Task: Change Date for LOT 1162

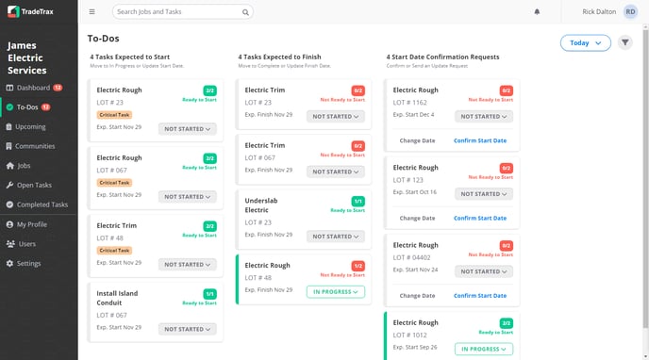Action: point(417,140)
